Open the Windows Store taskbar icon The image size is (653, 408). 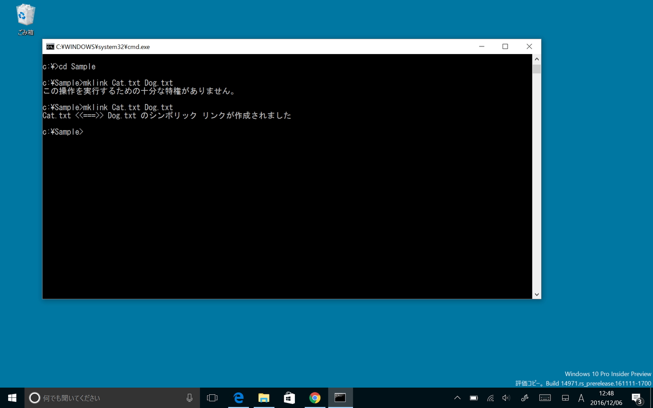coord(289,398)
